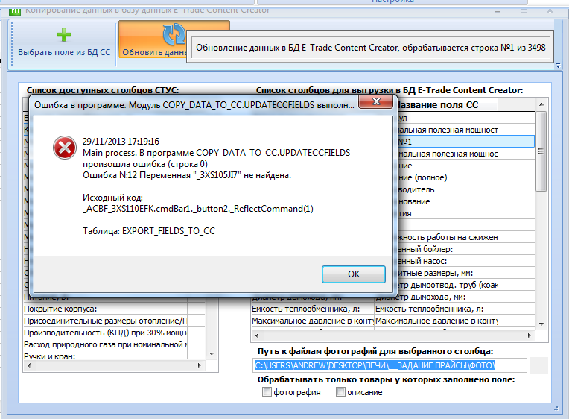This screenshot has height=419, width=569.
Task: Select 'Расход природного газа при номинальной' row
Action: [x=105, y=344]
